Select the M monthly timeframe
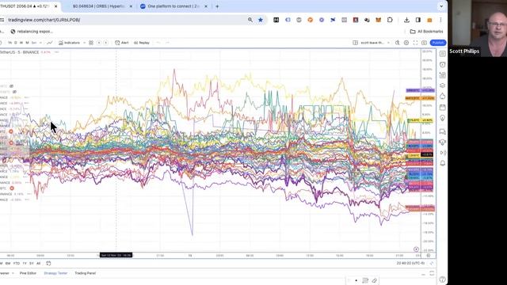507x285 pixels. click(x=27, y=43)
